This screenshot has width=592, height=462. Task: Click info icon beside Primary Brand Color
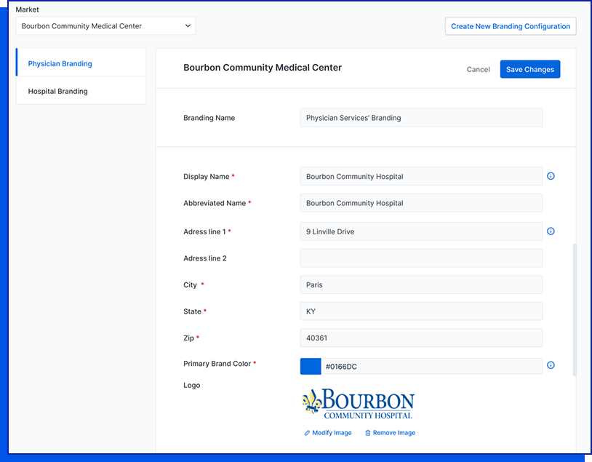tap(551, 365)
